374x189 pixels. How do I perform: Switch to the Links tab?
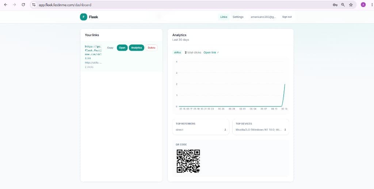tap(224, 17)
